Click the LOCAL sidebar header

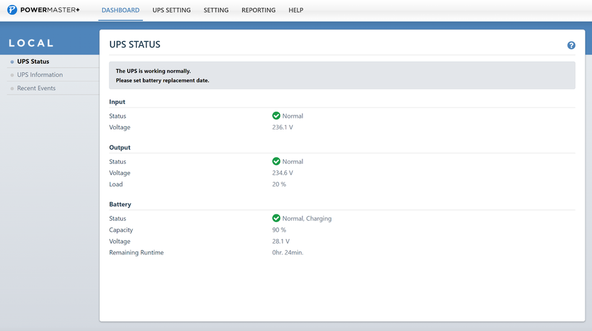point(31,43)
